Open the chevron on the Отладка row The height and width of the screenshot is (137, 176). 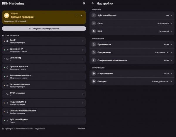point(171,81)
